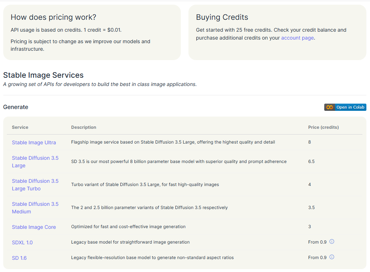The width and height of the screenshot is (370, 272).
Task: Click the 8 billion parameter model description
Action: coord(179,162)
